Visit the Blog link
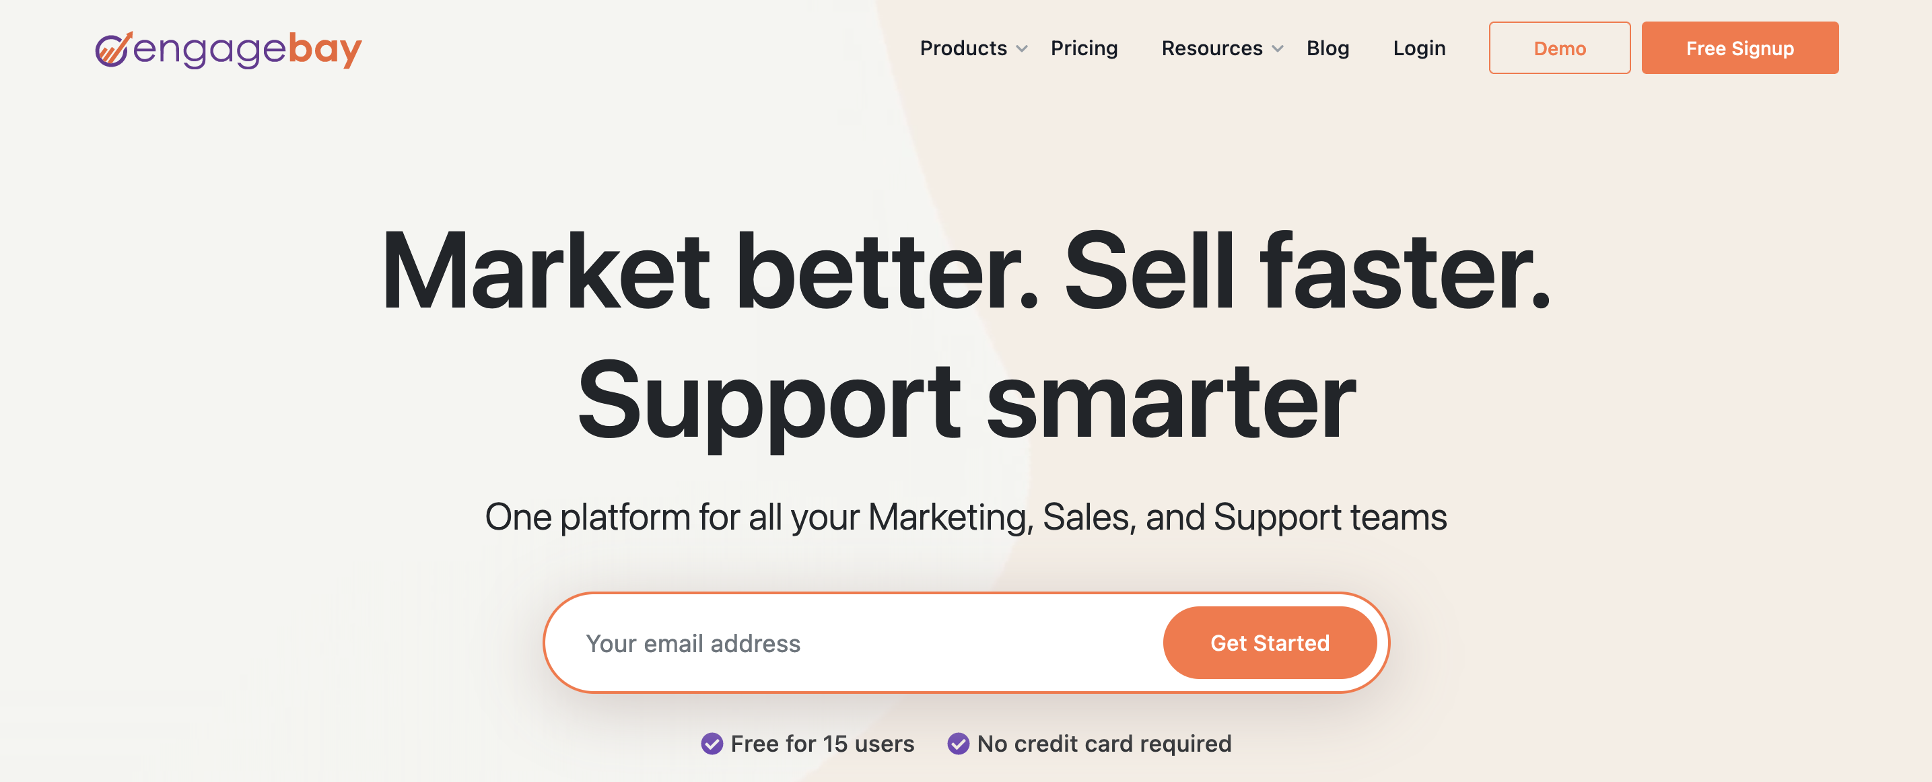 (1327, 48)
